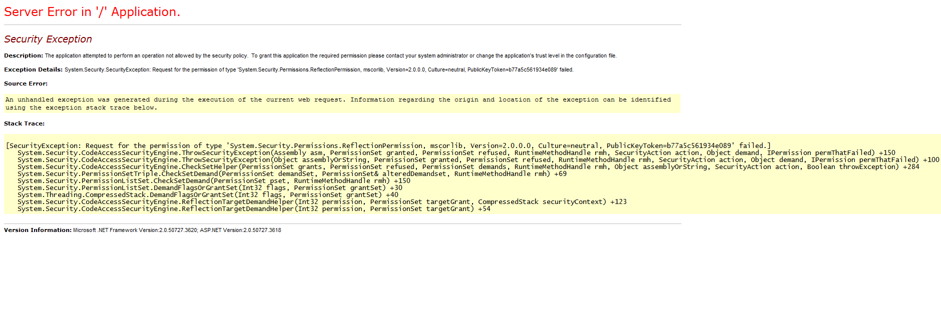
Task: Click the '[SecurityException: Request for the permission' trace line
Action: click(x=388, y=146)
